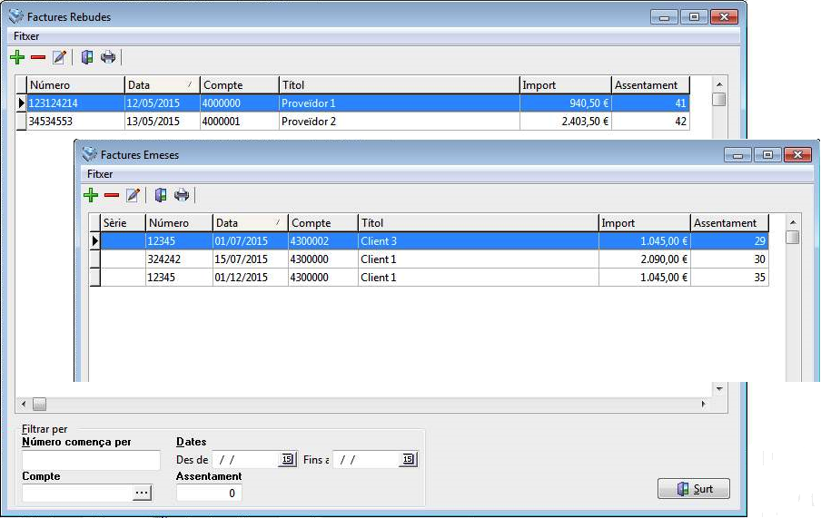
Task: Sort by Data column in Factures Emeses
Action: (x=251, y=223)
